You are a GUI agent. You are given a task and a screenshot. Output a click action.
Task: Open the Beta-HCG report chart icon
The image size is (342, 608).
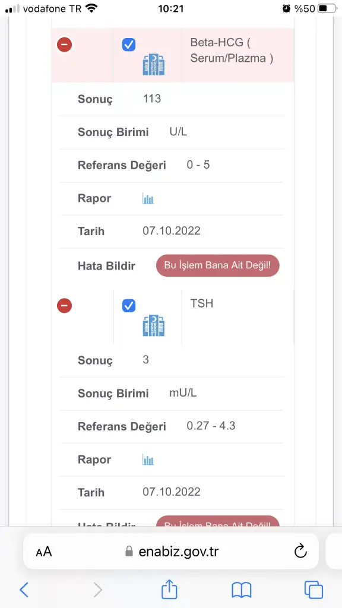point(148,199)
